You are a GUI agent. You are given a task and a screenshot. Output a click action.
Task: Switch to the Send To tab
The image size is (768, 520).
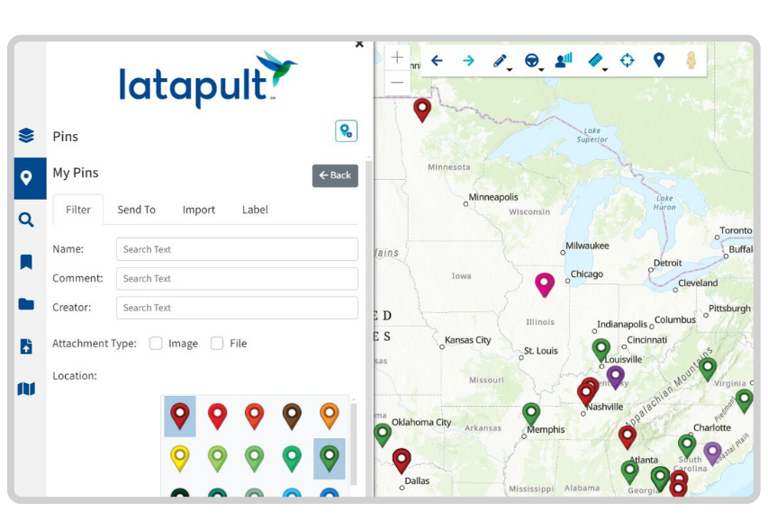(x=136, y=210)
